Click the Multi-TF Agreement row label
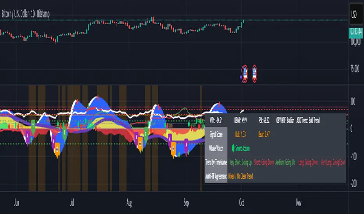The width and height of the screenshot is (364, 214). (x=216, y=176)
